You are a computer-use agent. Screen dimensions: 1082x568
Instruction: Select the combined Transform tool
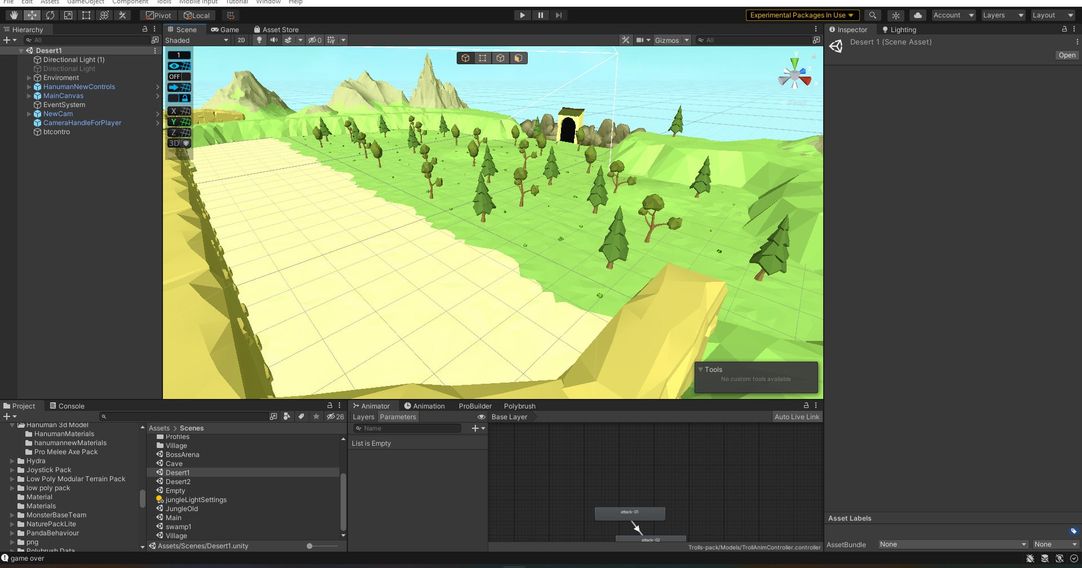click(104, 15)
